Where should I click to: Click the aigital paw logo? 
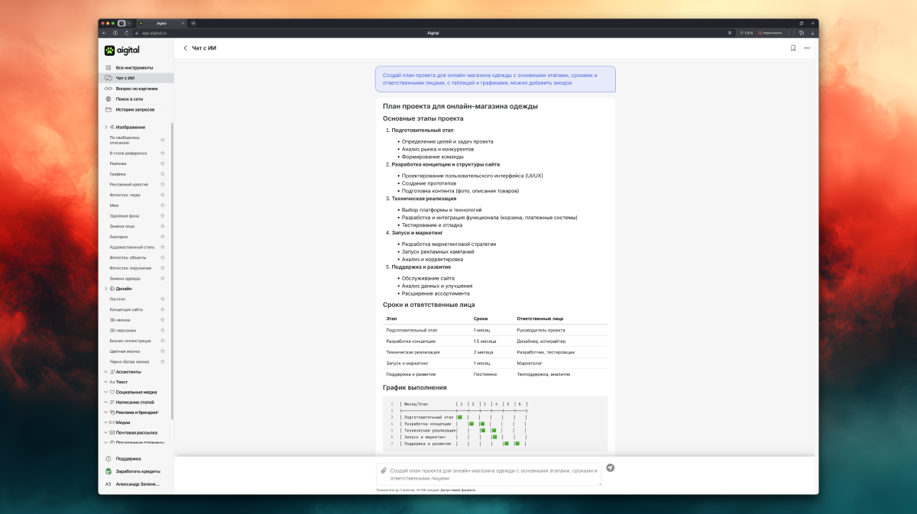(x=110, y=50)
